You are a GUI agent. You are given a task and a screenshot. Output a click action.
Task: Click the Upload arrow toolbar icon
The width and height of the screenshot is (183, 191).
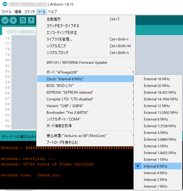coord(13,20)
